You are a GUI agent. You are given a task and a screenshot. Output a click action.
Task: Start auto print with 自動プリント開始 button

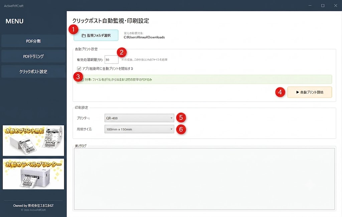click(x=310, y=92)
